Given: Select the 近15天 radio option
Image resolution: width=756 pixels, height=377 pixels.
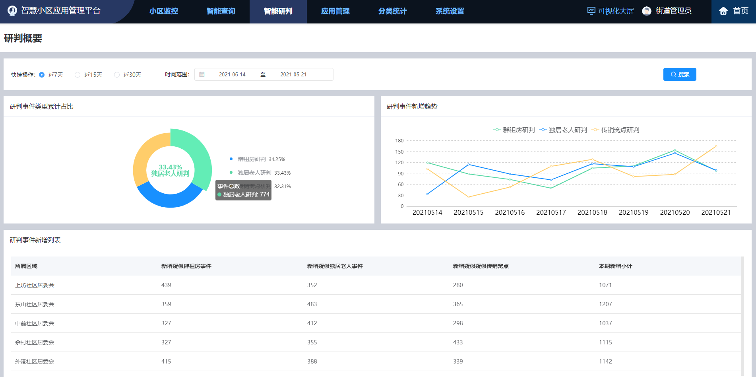Looking at the screenshot, I should (x=78, y=75).
